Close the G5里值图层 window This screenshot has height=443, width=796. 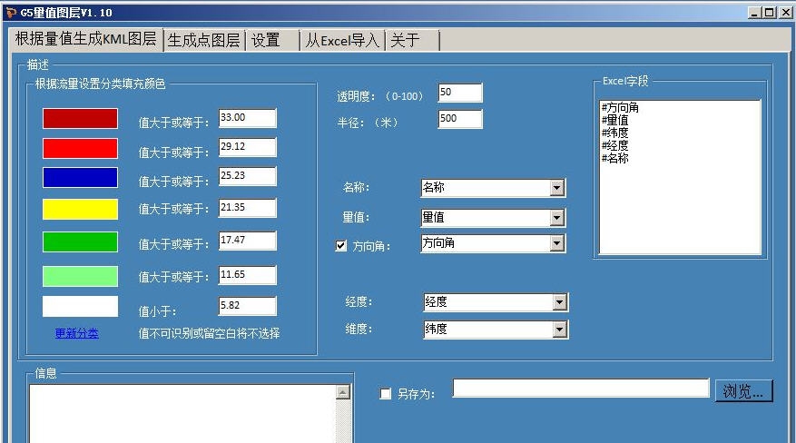(x=786, y=13)
